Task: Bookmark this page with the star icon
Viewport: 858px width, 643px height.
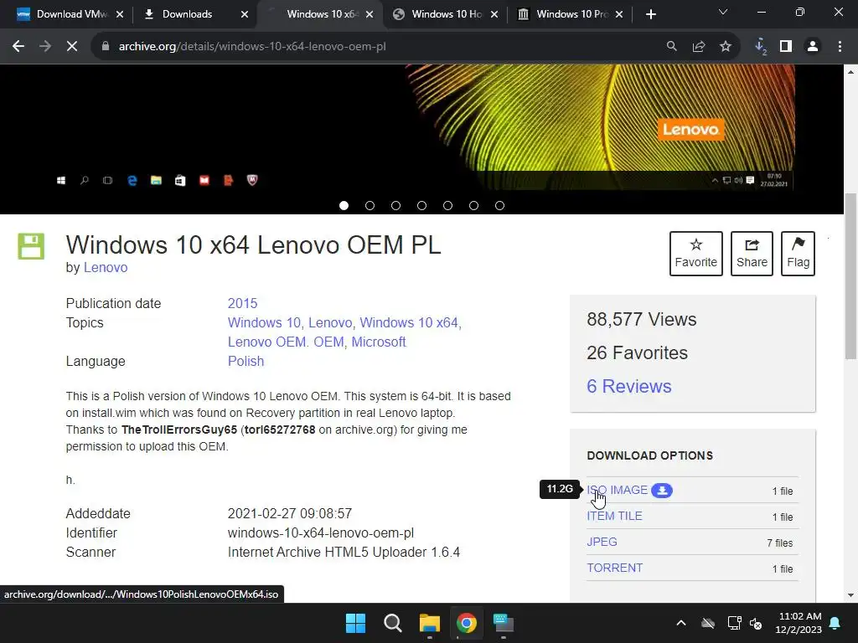Action: (x=725, y=47)
